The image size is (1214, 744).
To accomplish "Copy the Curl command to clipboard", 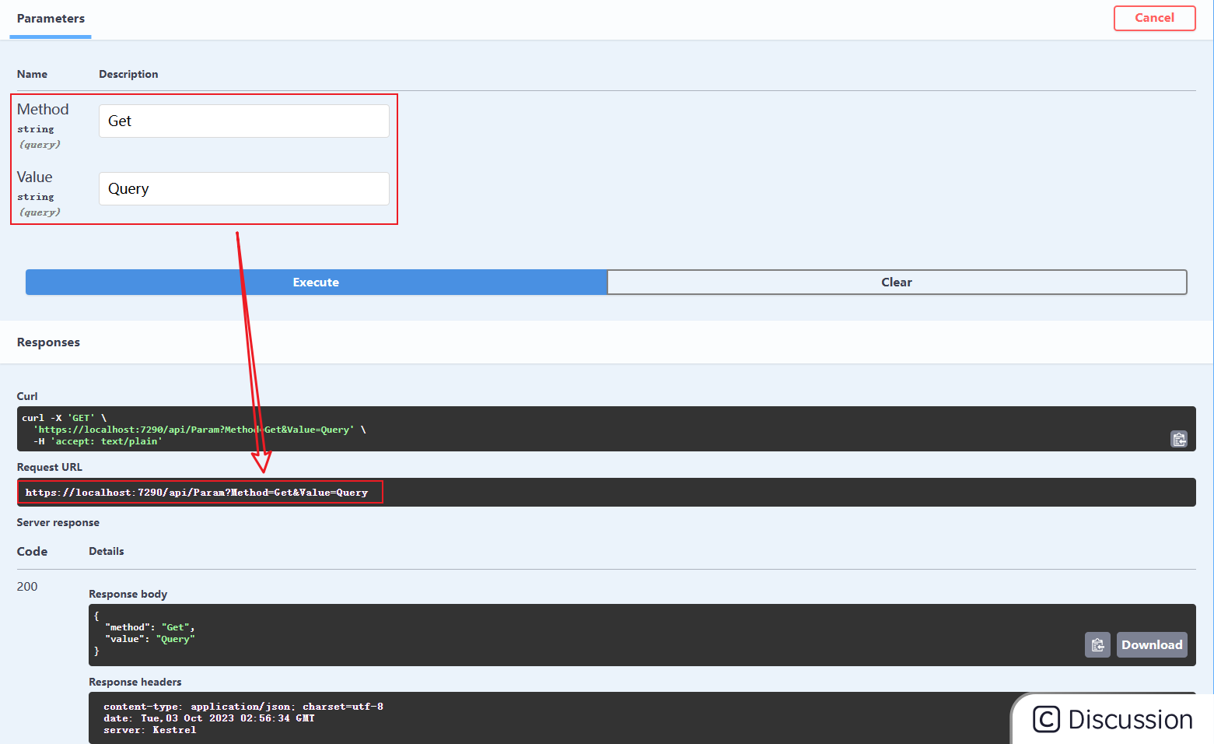I will [1178, 438].
